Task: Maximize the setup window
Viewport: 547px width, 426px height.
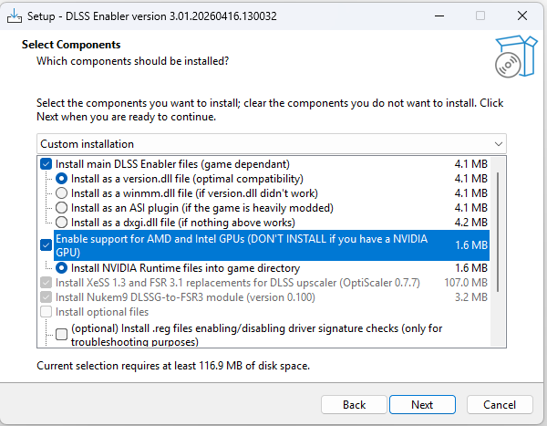Action: tap(480, 16)
